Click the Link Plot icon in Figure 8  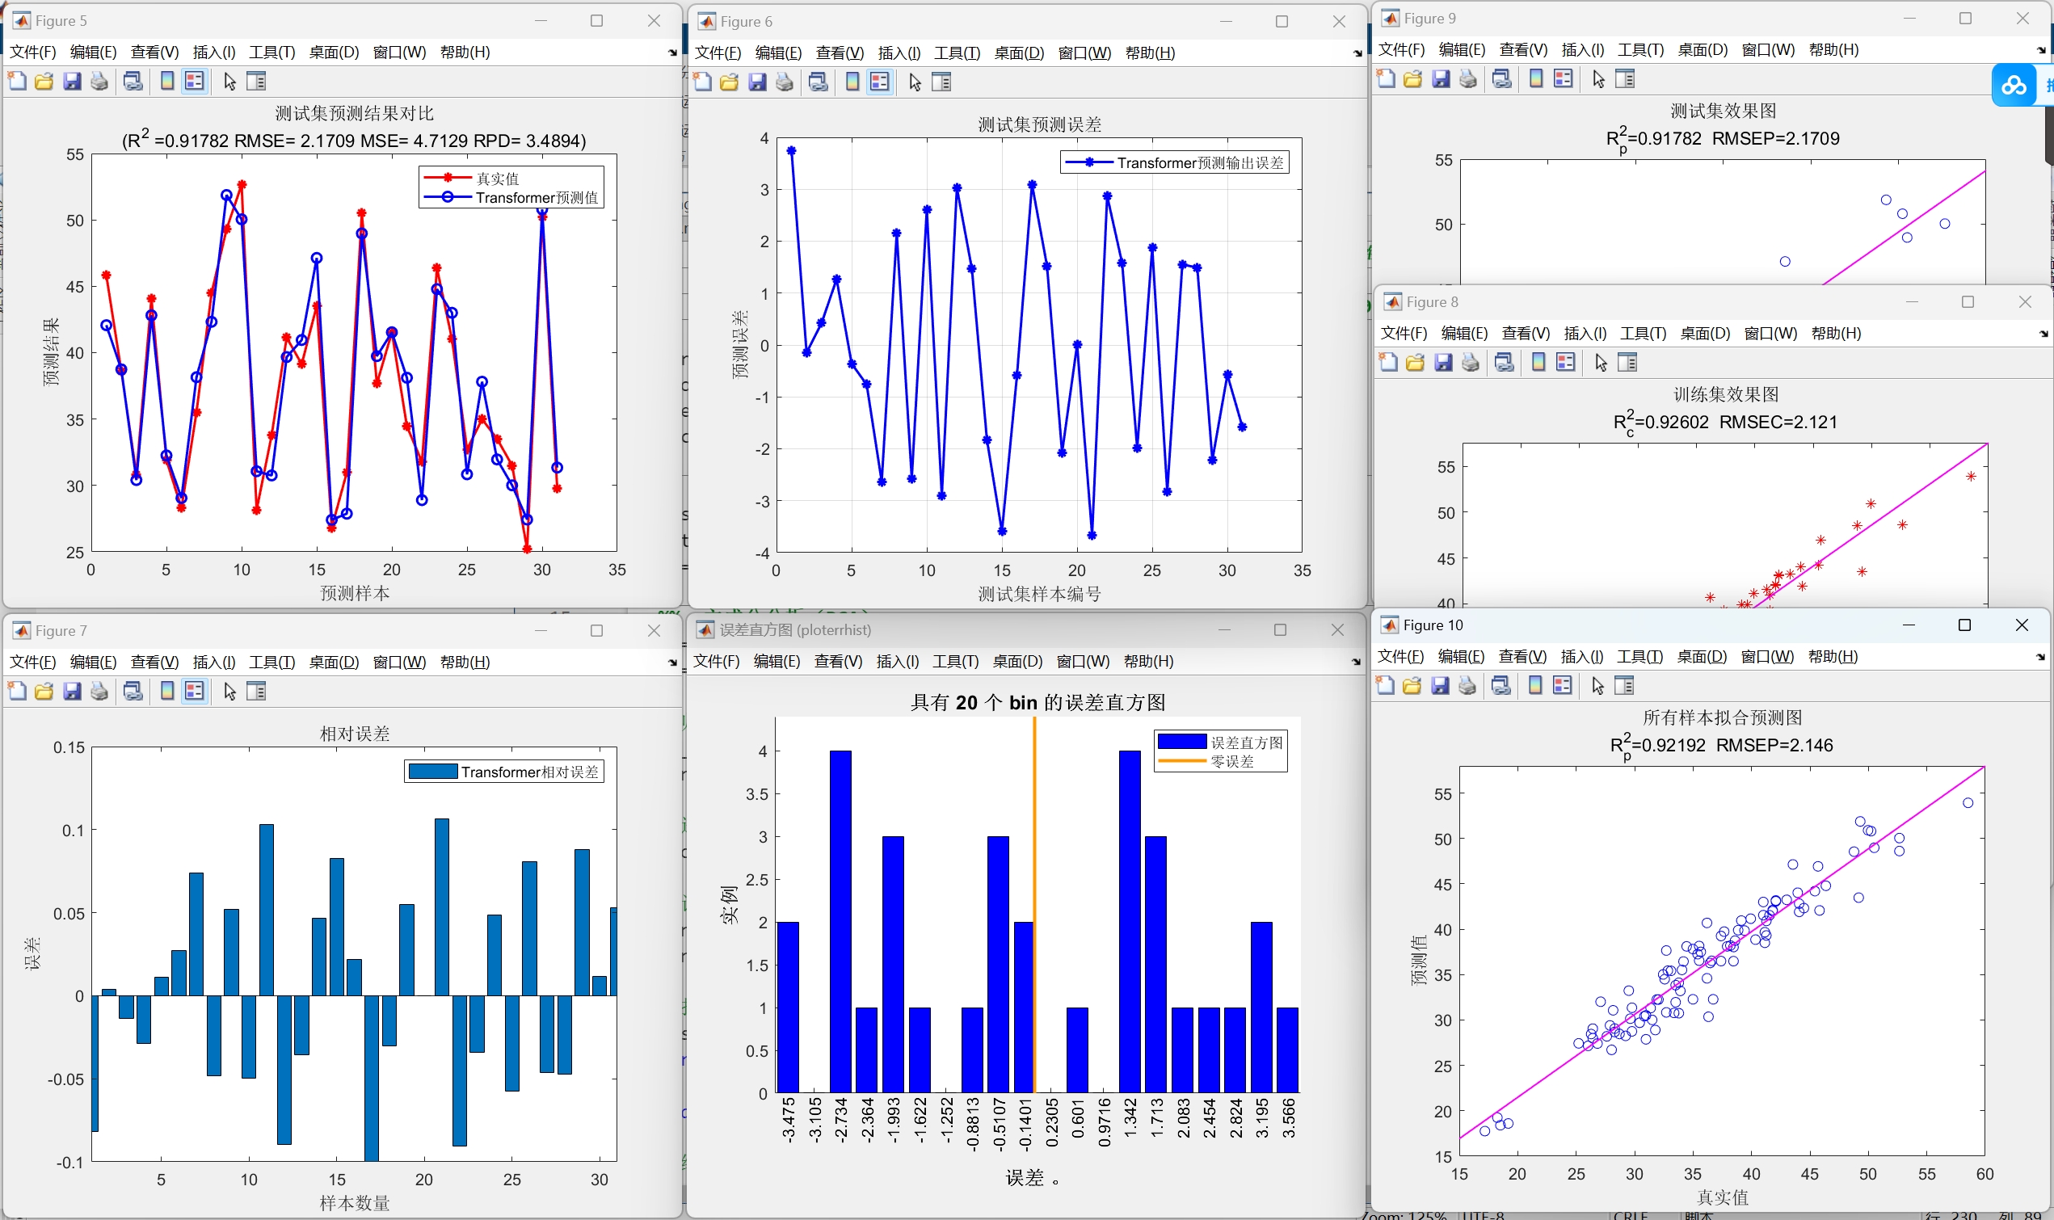1504,363
